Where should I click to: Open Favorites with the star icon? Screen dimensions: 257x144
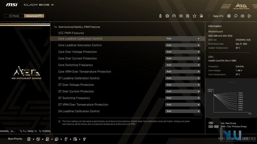point(195,16)
